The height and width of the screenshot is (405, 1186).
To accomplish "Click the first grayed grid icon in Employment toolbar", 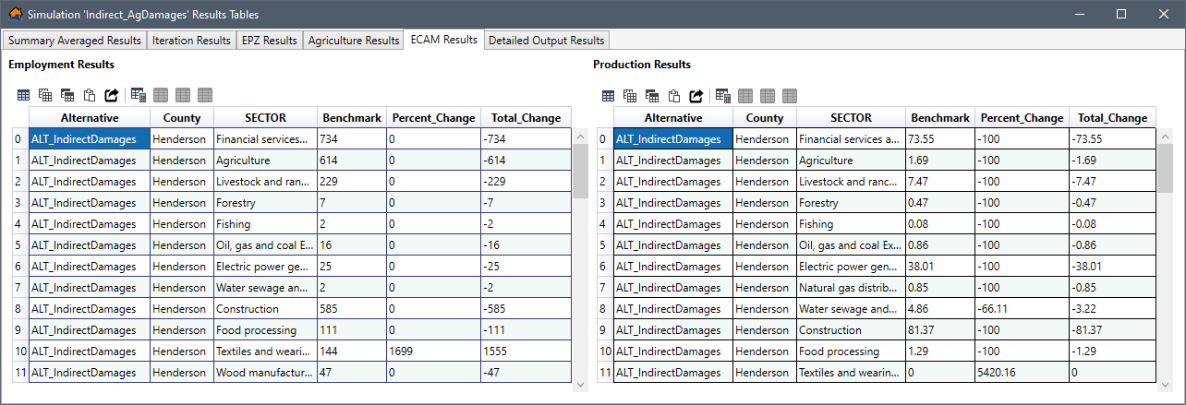I will (x=161, y=95).
